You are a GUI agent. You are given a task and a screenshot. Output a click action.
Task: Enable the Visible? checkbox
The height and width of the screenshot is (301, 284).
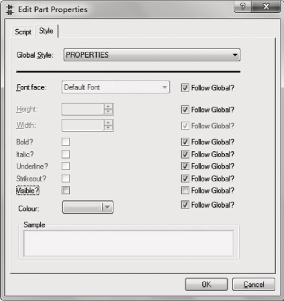[x=66, y=190]
